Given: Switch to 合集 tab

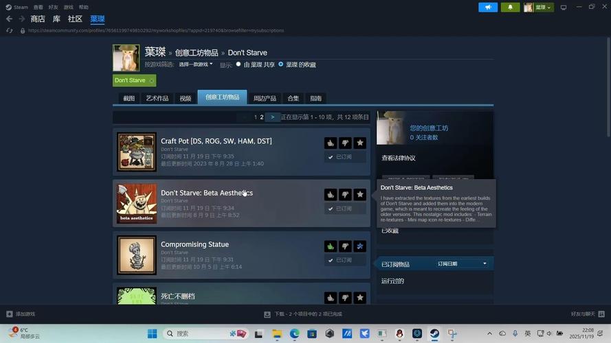Looking at the screenshot, I should click(293, 98).
